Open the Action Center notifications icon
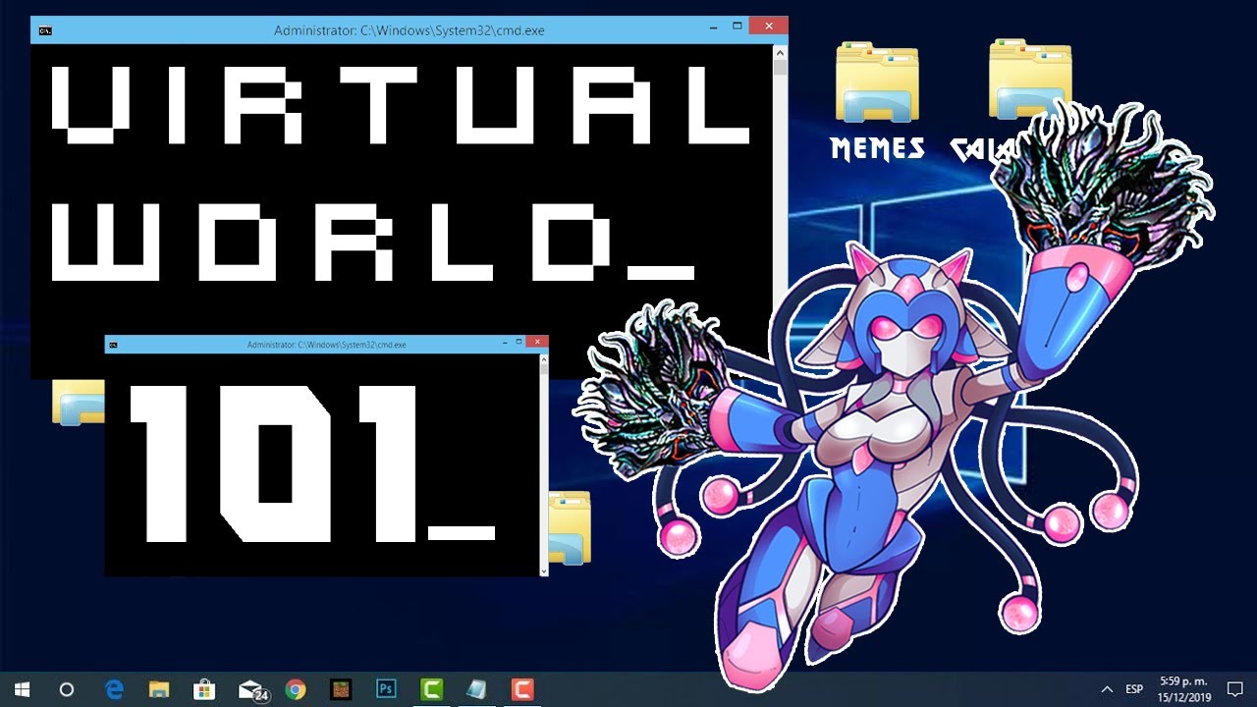The image size is (1257, 707). [1235, 689]
